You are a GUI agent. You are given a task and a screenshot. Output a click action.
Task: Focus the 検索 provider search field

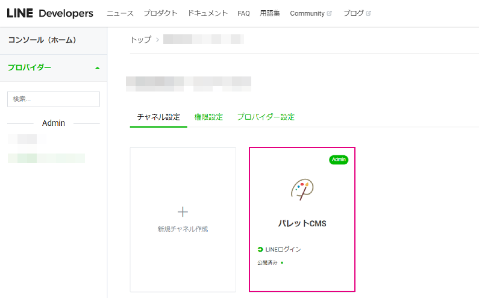pos(54,99)
